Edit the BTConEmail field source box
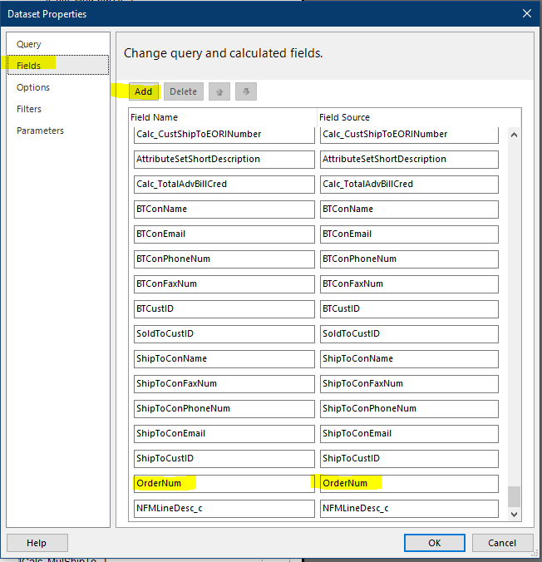This screenshot has height=562, width=542. click(x=409, y=234)
